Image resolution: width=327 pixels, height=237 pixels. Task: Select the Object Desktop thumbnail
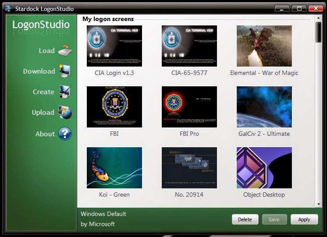click(264, 168)
